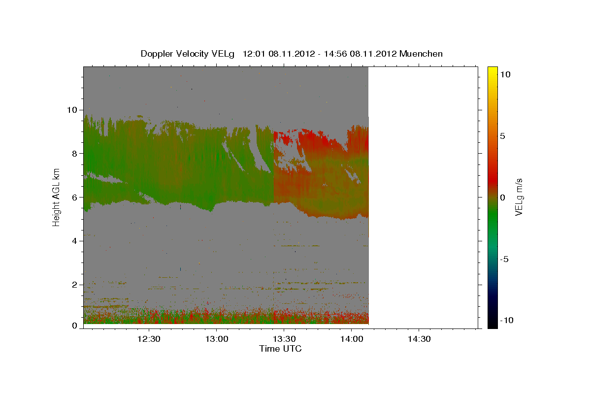
Task: Click the empty white no-data plot area
Action: (x=423, y=197)
